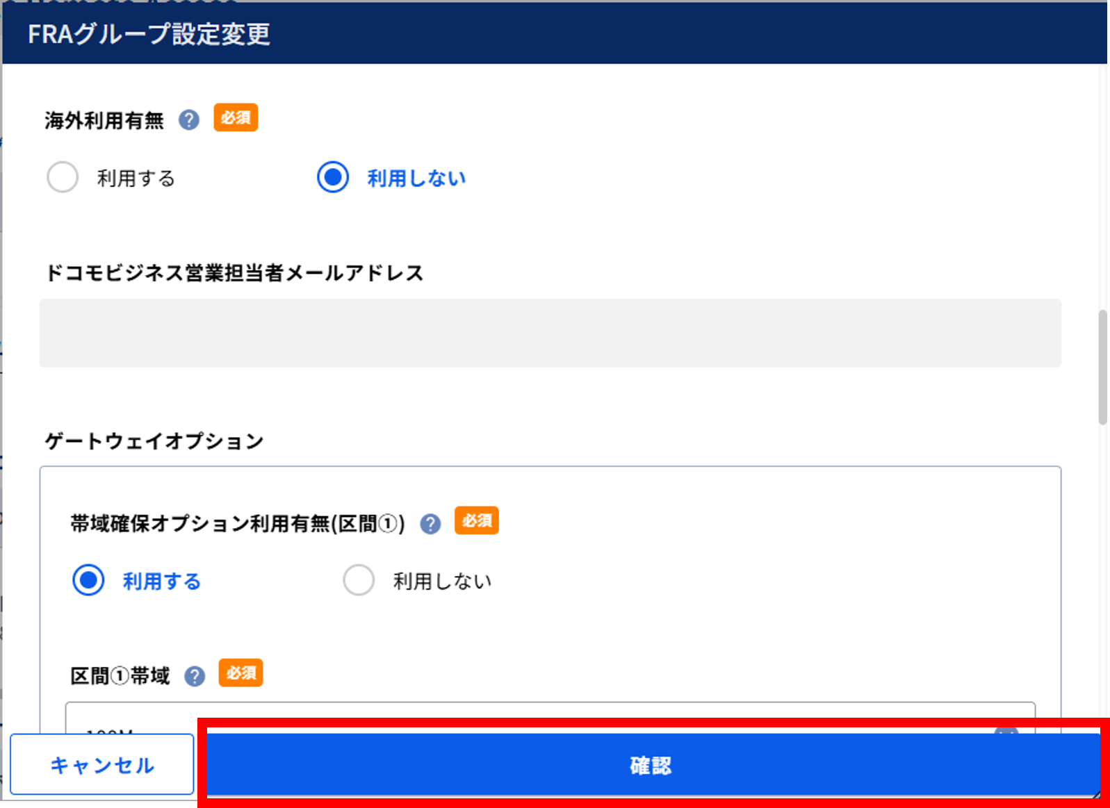
Task: Click the 必須 badge next to 区間①帯域
Action: click(x=240, y=673)
